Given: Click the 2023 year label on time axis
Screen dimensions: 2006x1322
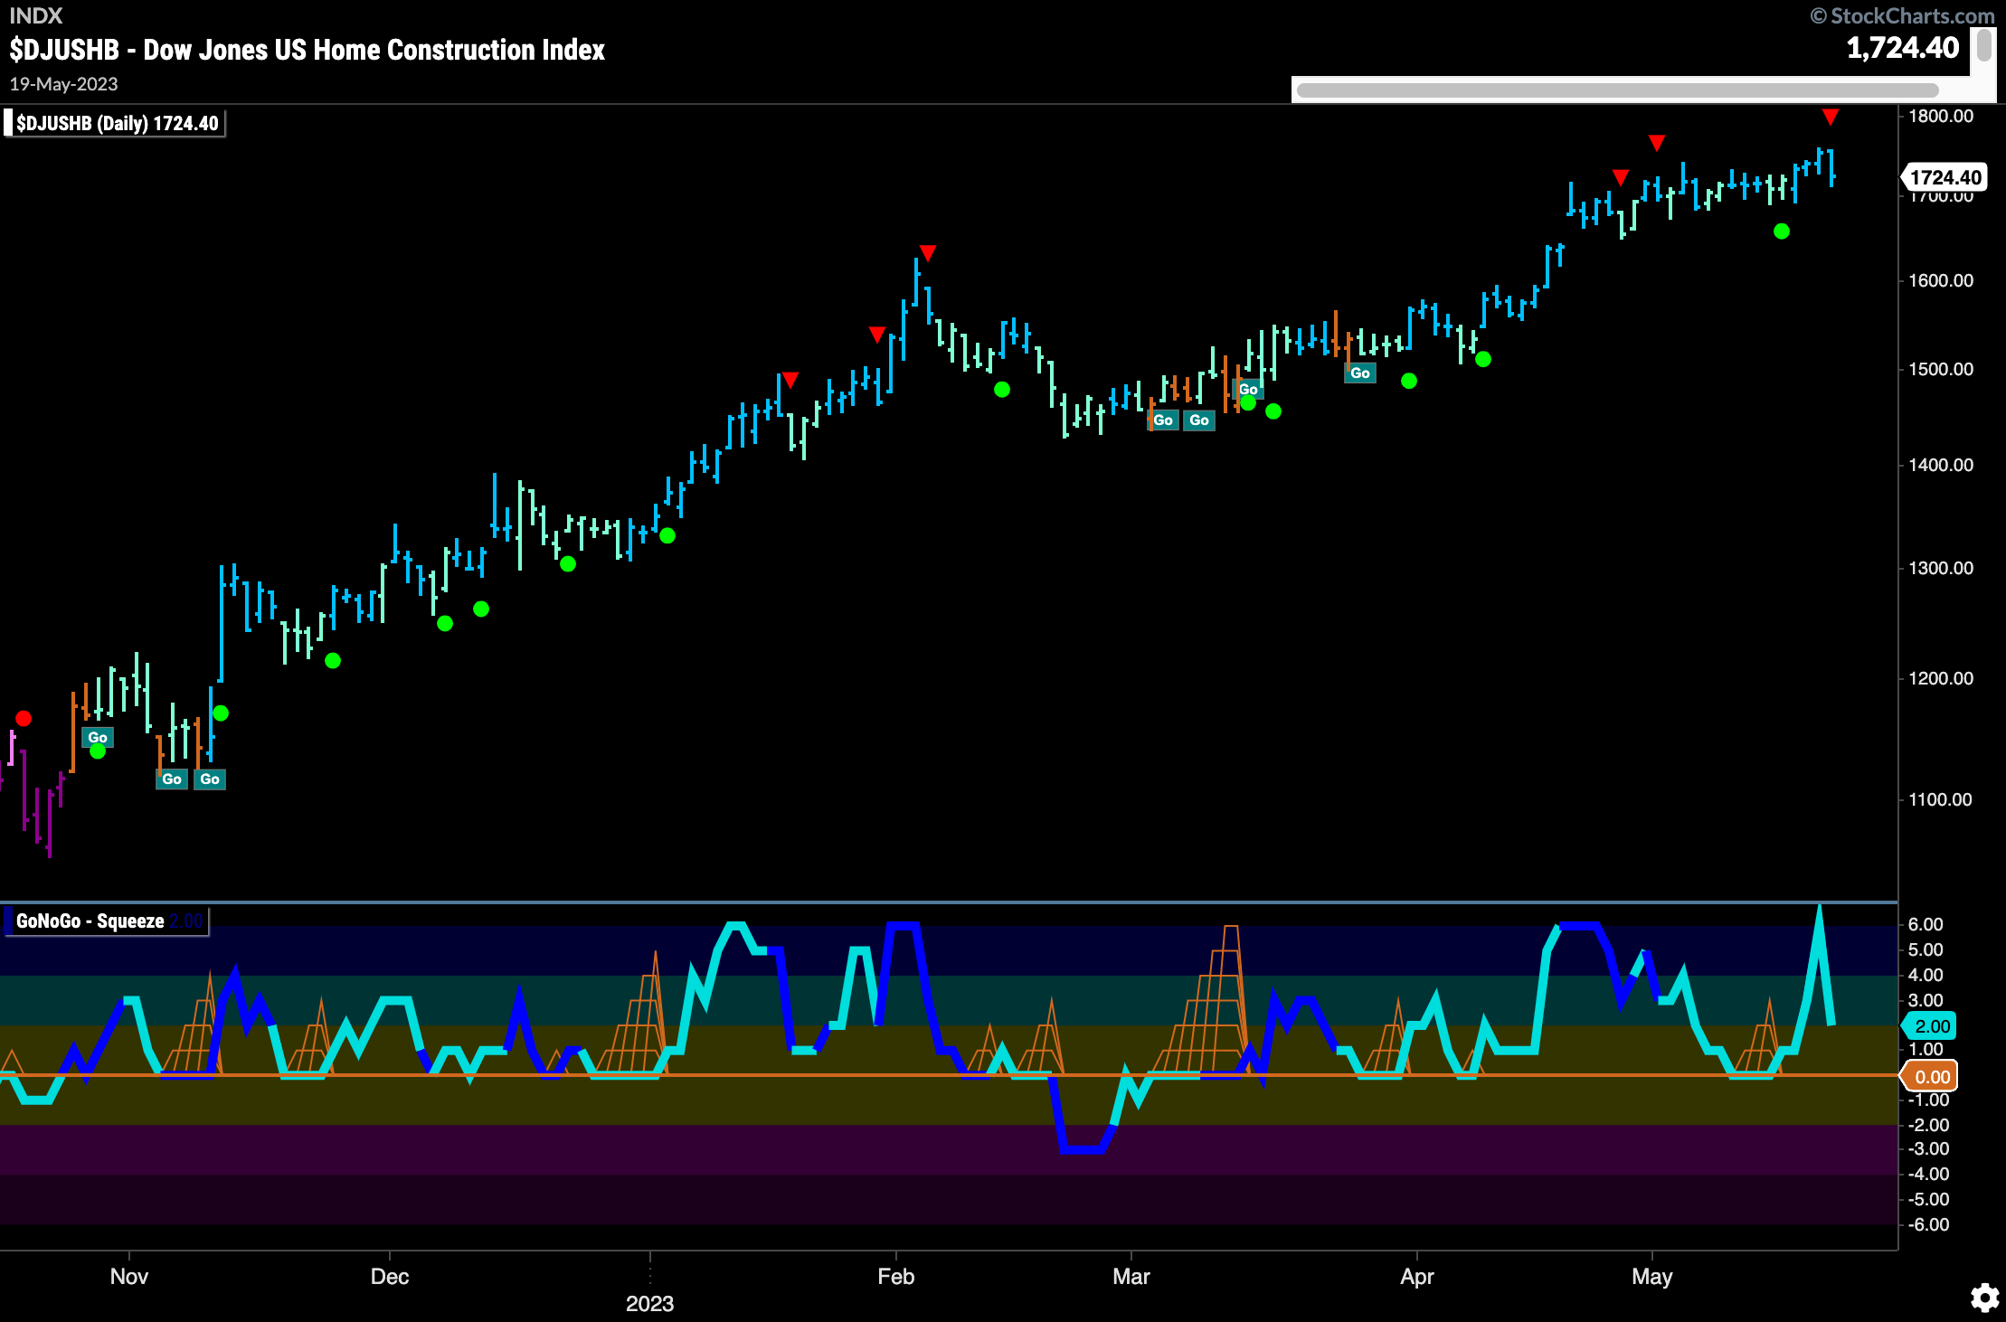Looking at the screenshot, I should pyautogui.click(x=650, y=1303).
